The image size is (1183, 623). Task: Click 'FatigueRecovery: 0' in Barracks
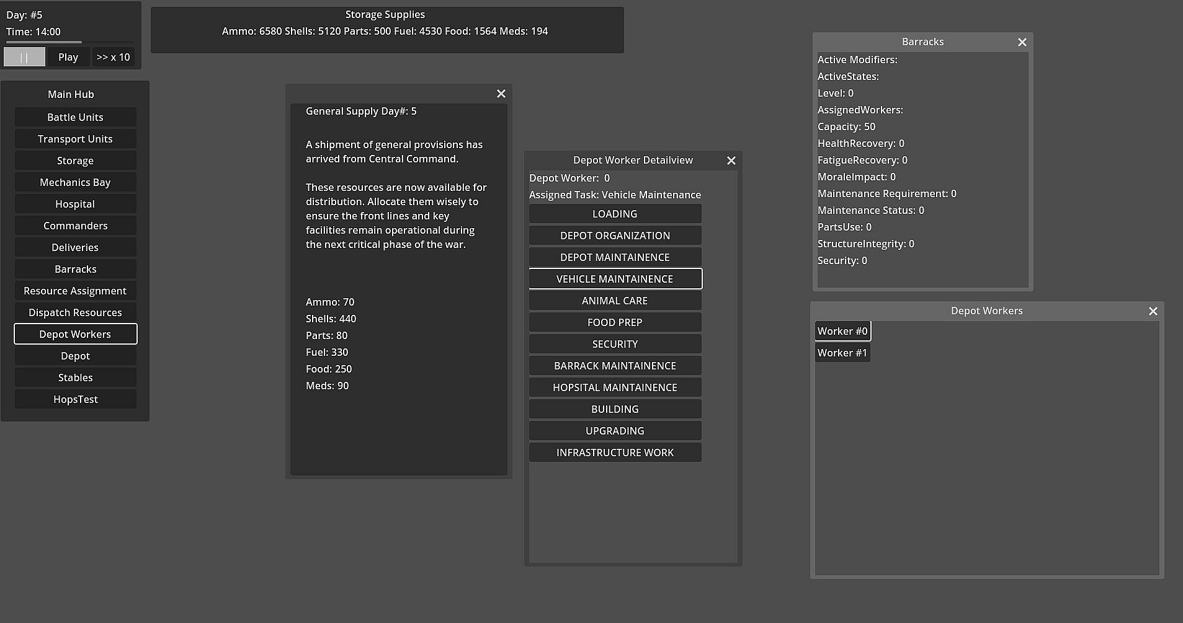(862, 160)
